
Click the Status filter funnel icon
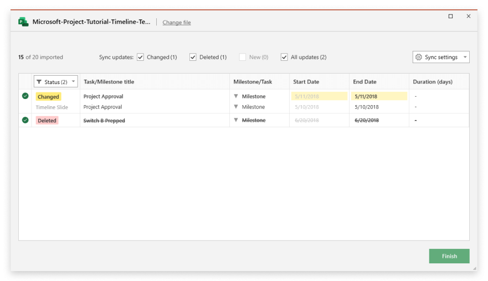tap(39, 82)
